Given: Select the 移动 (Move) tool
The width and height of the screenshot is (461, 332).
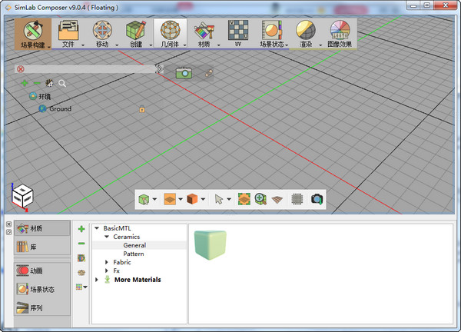Looking at the screenshot, I should tap(102, 32).
